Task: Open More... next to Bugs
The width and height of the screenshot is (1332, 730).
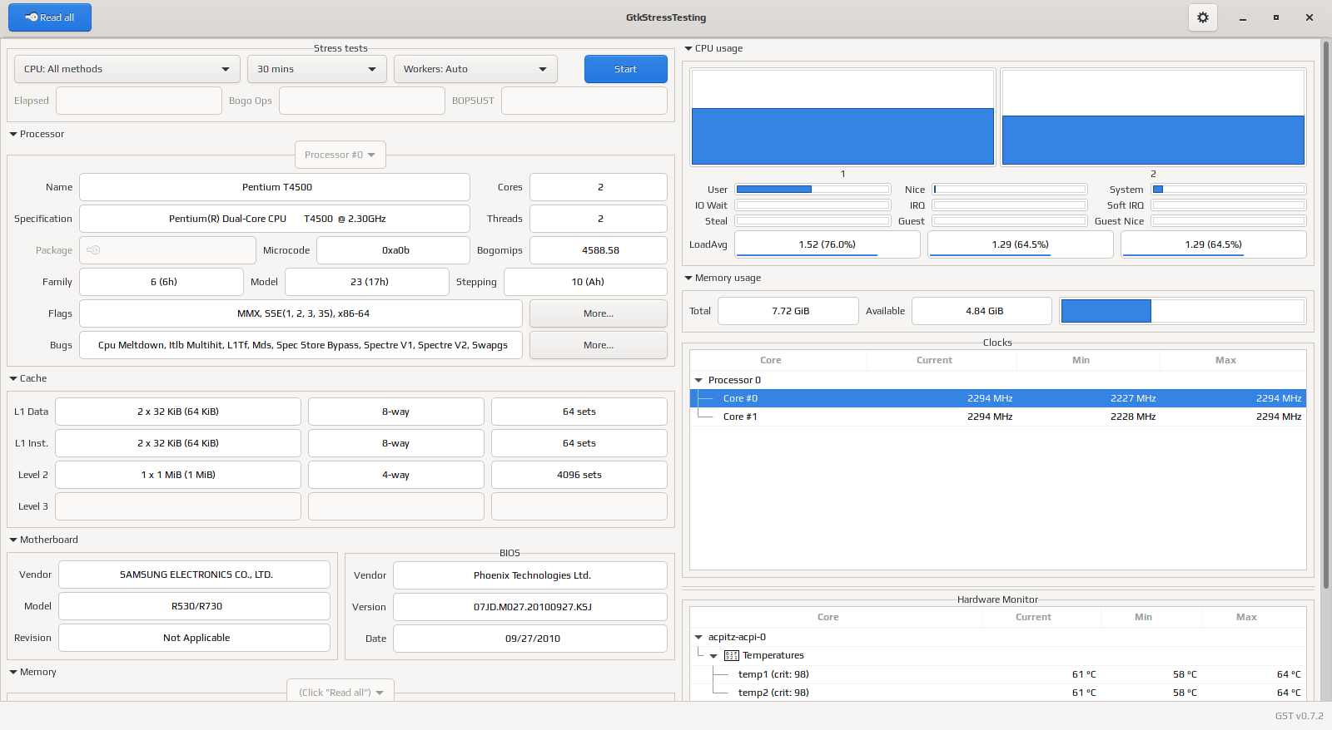Action: [598, 345]
